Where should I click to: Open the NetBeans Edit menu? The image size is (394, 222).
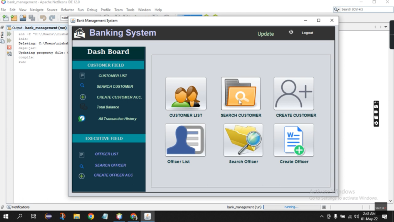point(12,10)
